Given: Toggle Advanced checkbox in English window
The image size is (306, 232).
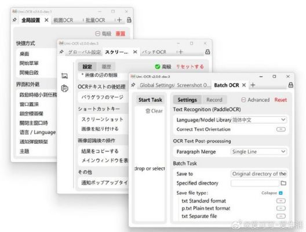Looking at the screenshot, I should click(x=243, y=100).
